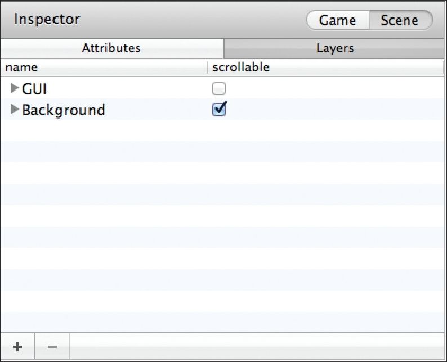Click the name column header
Screen dimensions: 447x362
pyautogui.click(x=104, y=67)
